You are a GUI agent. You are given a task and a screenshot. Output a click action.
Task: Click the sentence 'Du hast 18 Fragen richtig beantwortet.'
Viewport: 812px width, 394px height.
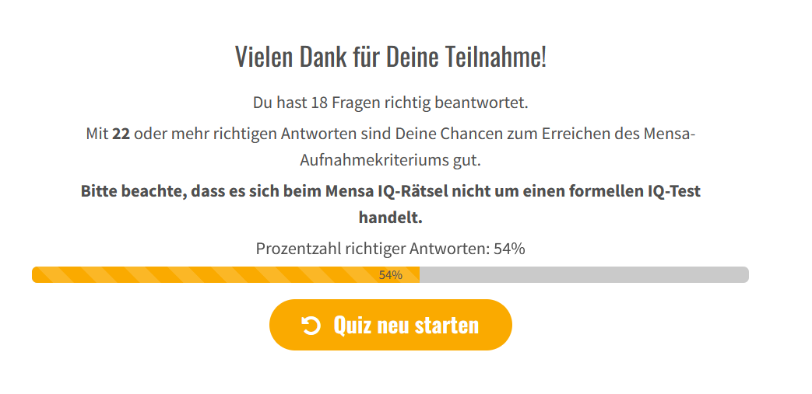pos(391,103)
